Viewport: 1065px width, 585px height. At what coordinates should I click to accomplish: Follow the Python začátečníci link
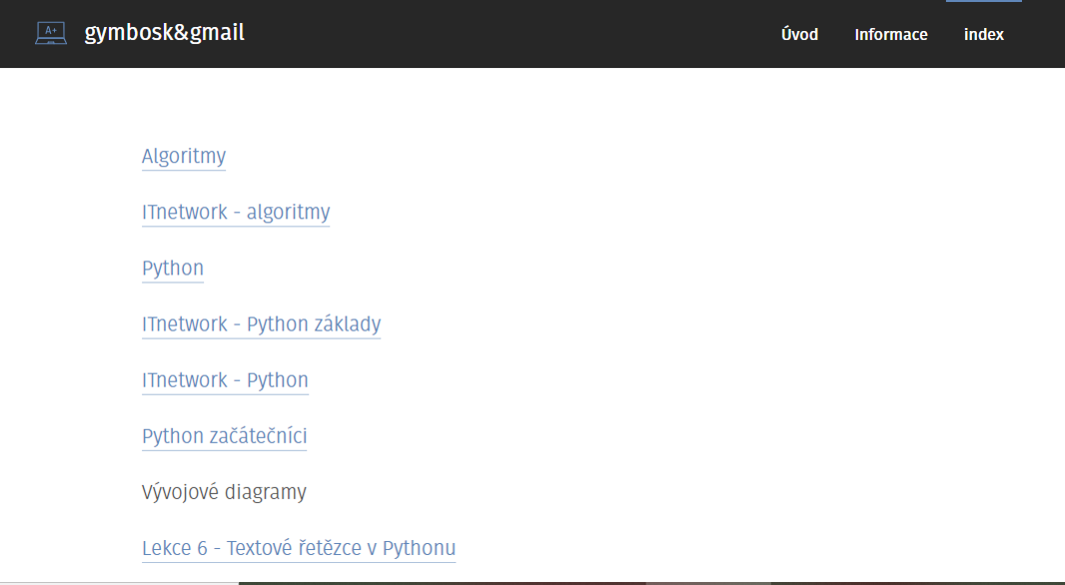pos(224,436)
